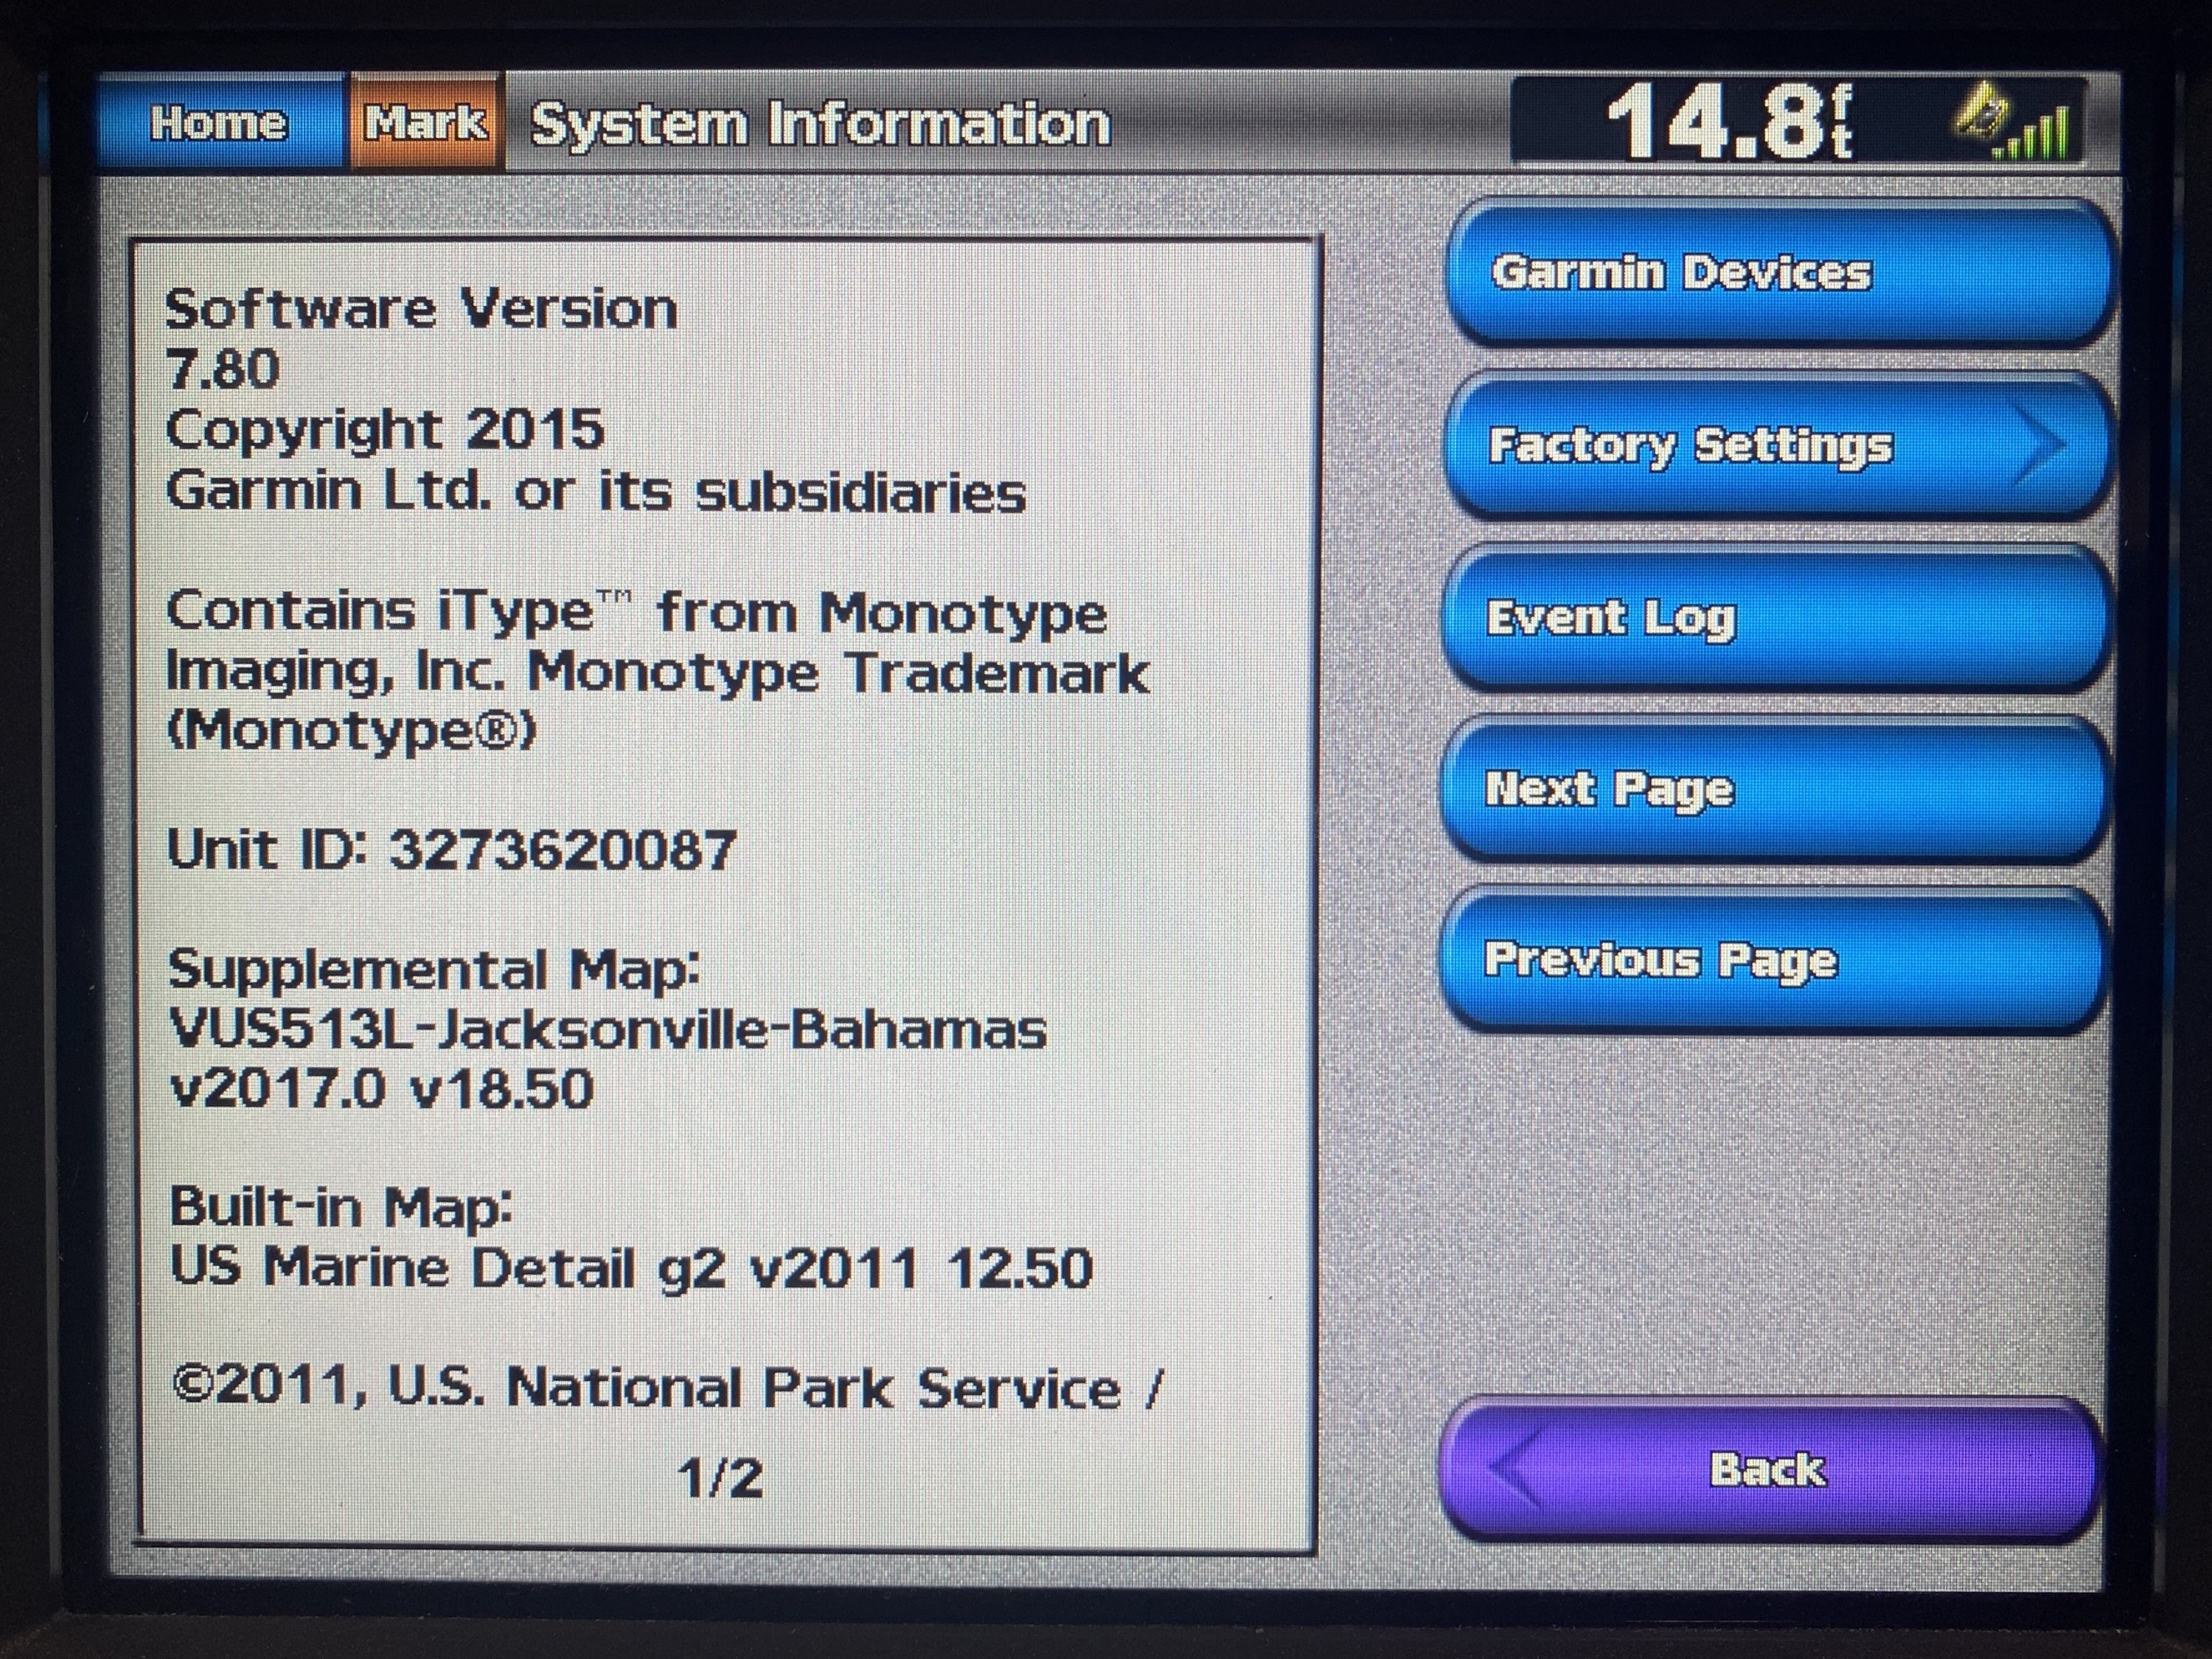Tap the v2017.0 v18.50 version text

[382, 1088]
